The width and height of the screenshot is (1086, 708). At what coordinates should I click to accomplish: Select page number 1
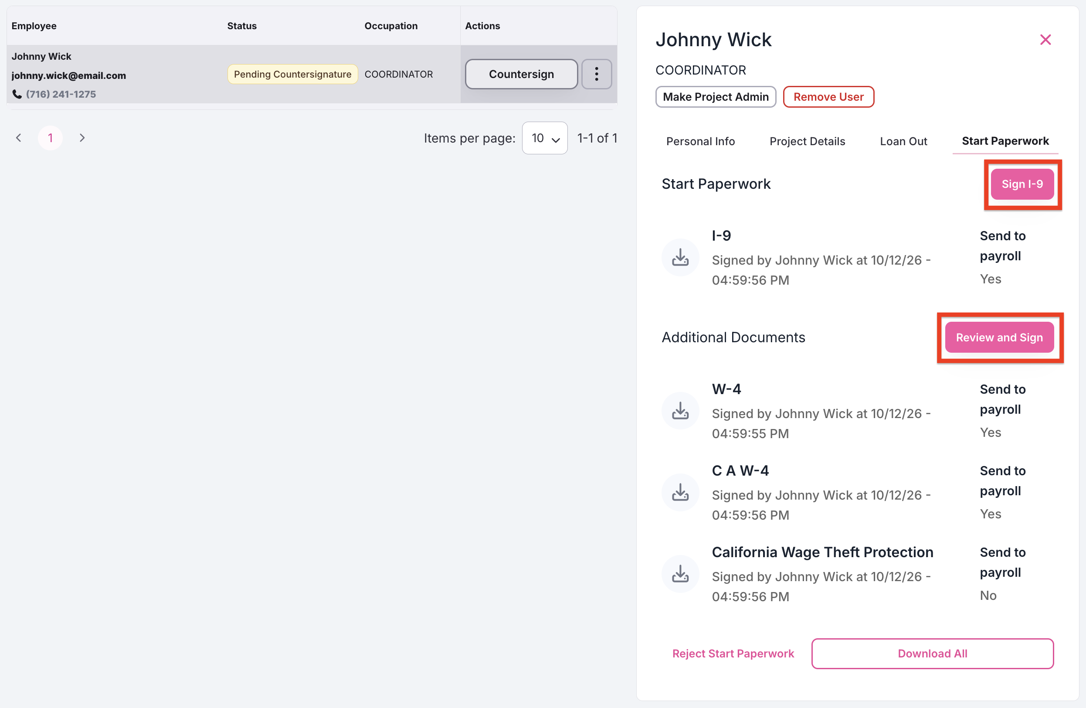(50, 138)
